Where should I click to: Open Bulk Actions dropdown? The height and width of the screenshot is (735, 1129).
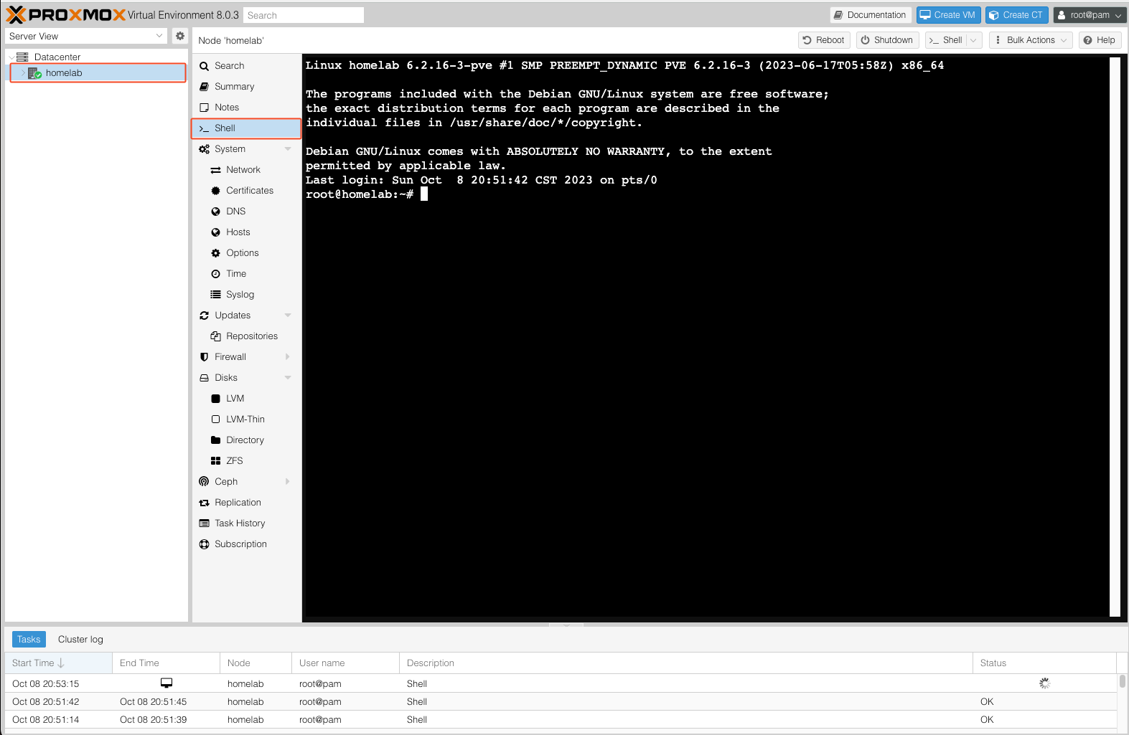coord(1031,40)
